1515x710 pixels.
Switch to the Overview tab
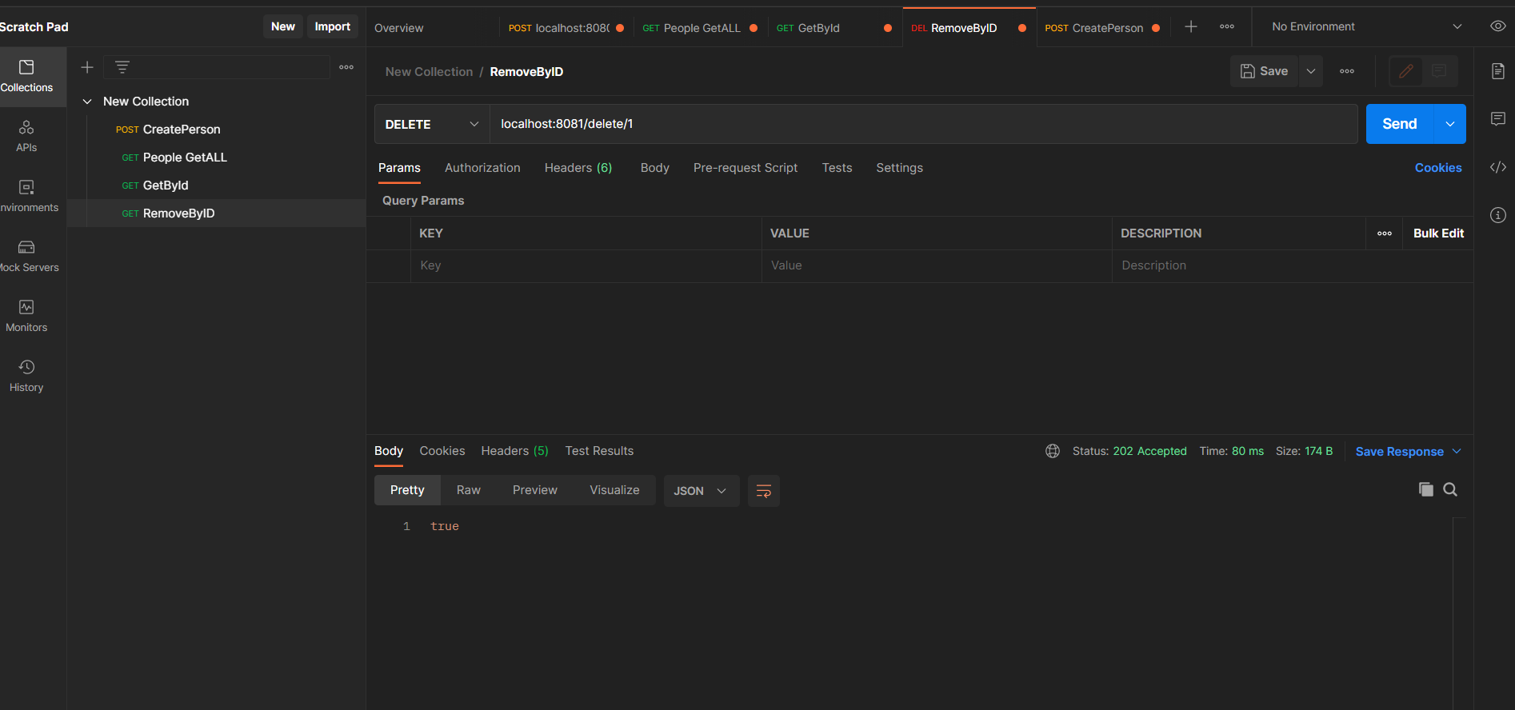tap(399, 28)
